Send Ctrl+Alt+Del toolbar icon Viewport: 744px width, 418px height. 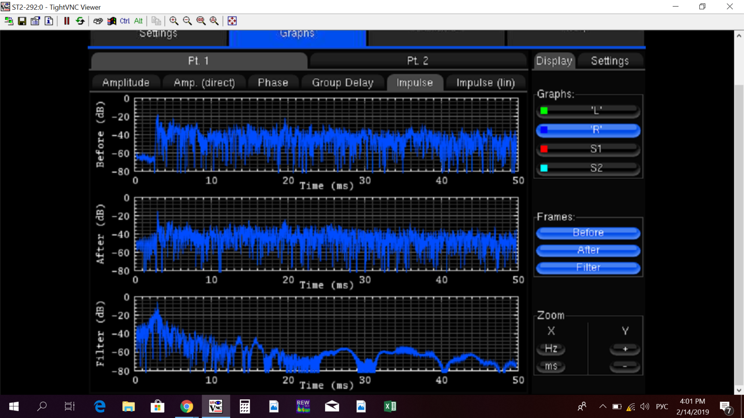(98, 21)
